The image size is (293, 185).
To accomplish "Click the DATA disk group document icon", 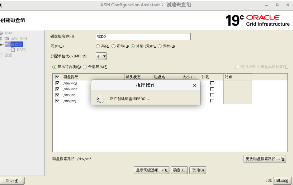I will coord(13,50).
